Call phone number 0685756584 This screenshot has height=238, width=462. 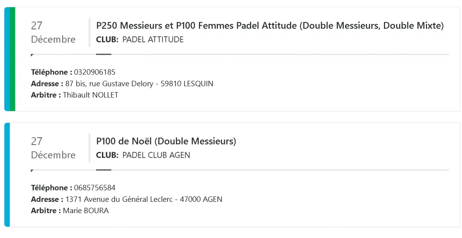[x=95, y=188]
